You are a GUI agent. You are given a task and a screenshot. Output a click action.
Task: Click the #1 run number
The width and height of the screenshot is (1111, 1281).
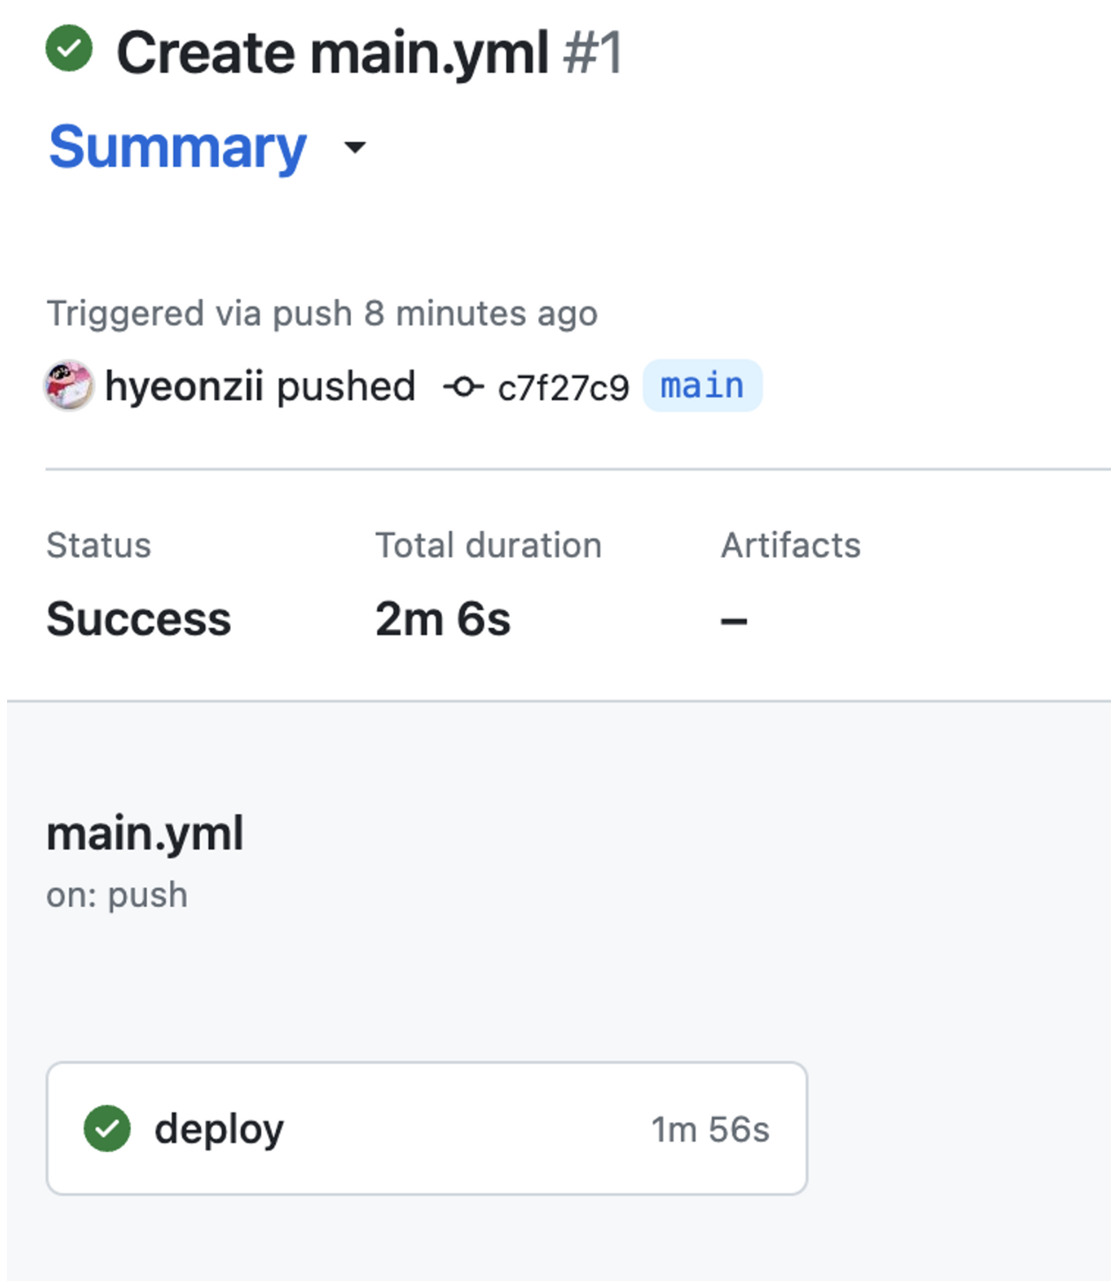point(593,53)
